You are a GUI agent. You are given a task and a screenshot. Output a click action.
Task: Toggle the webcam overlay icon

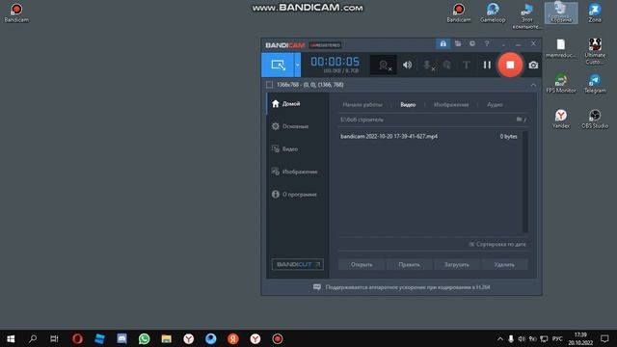click(x=384, y=65)
